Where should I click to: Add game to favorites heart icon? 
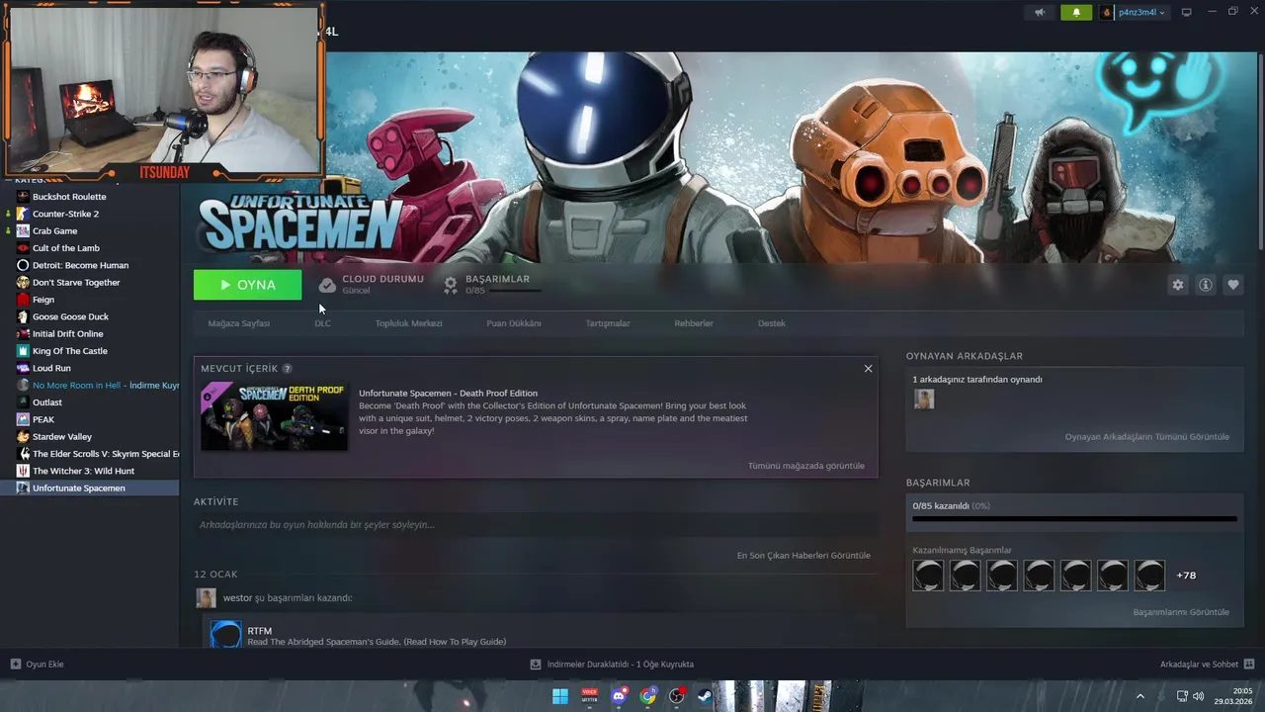click(x=1233, y=285)
